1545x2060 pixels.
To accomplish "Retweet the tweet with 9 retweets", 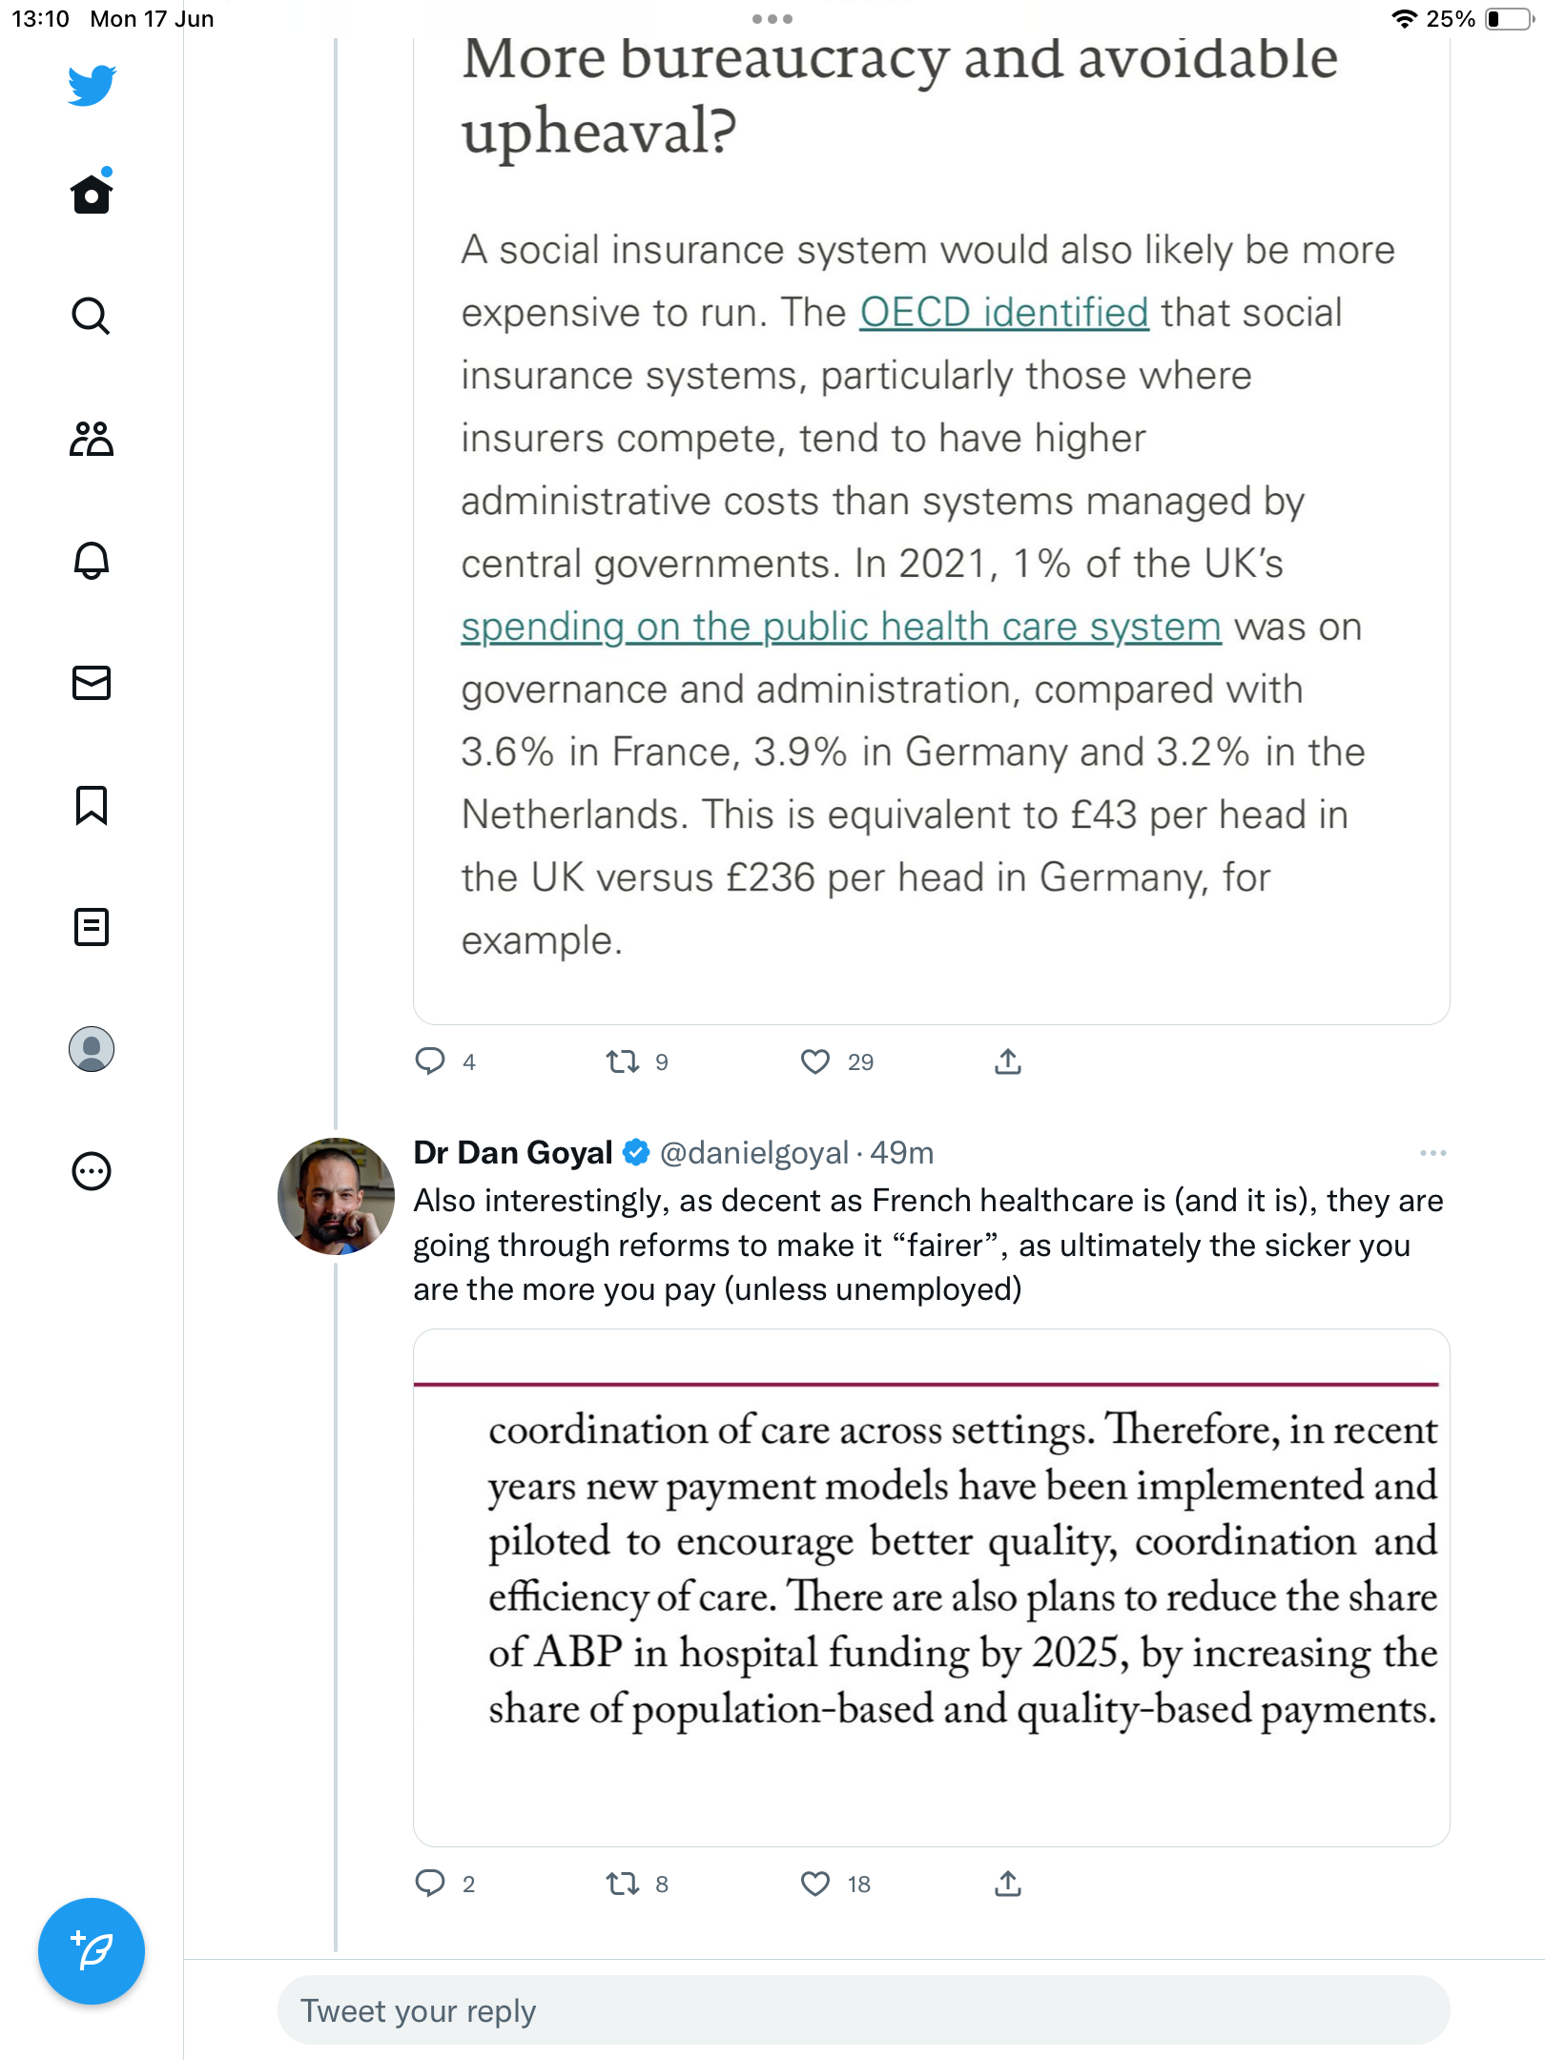I will pyautogui.click(x=623, y=1061).
